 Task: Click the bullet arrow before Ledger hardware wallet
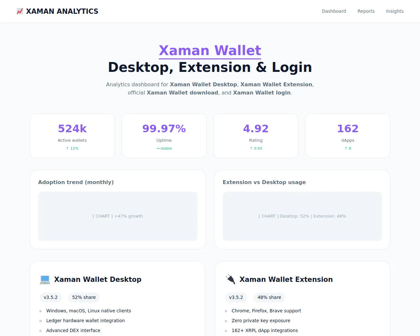pyautogui.click(x=41, y=321)
